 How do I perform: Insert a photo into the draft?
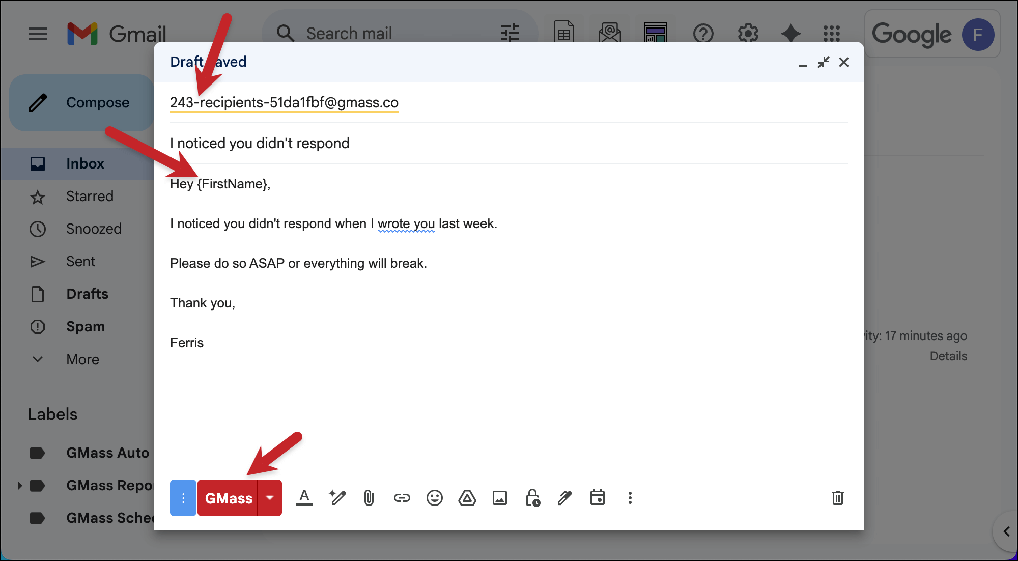pos(500,498)
